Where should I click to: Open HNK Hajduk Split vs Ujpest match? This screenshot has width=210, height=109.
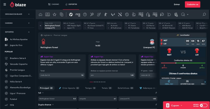click(x=72, y=26)
